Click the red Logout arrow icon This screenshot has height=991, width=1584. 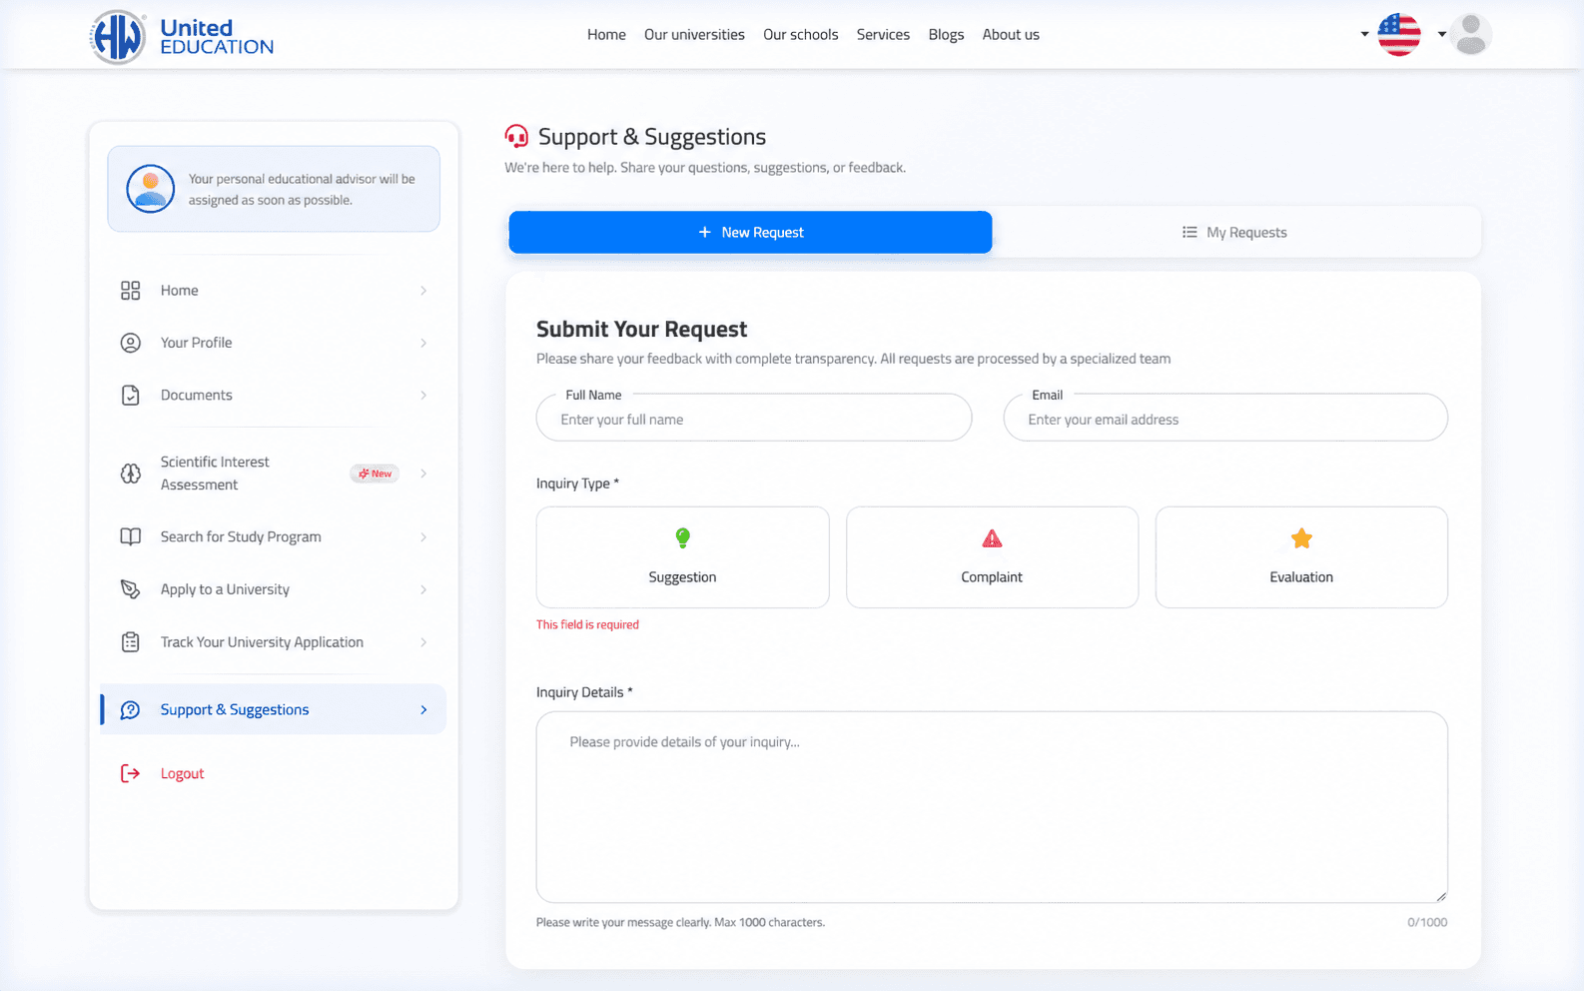(x=131, y=773)
